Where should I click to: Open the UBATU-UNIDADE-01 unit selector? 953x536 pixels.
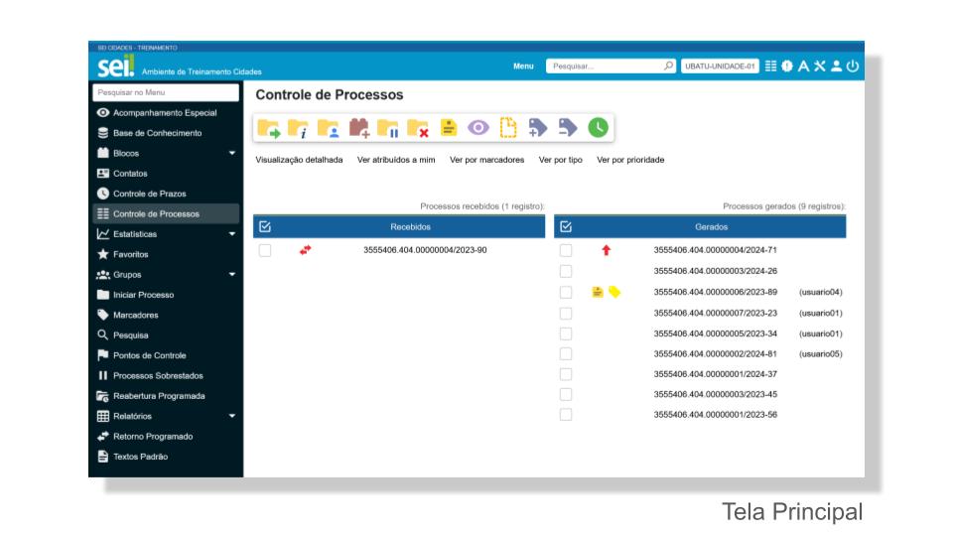(720, 67)
